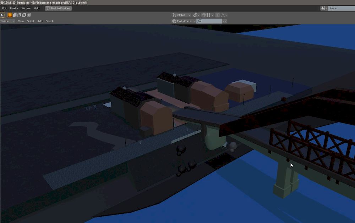Viewport: 355px width, 223px height.
Task: Open the snapping options grid dropdown
Action: pyautogui.click(x=210, y=15)
